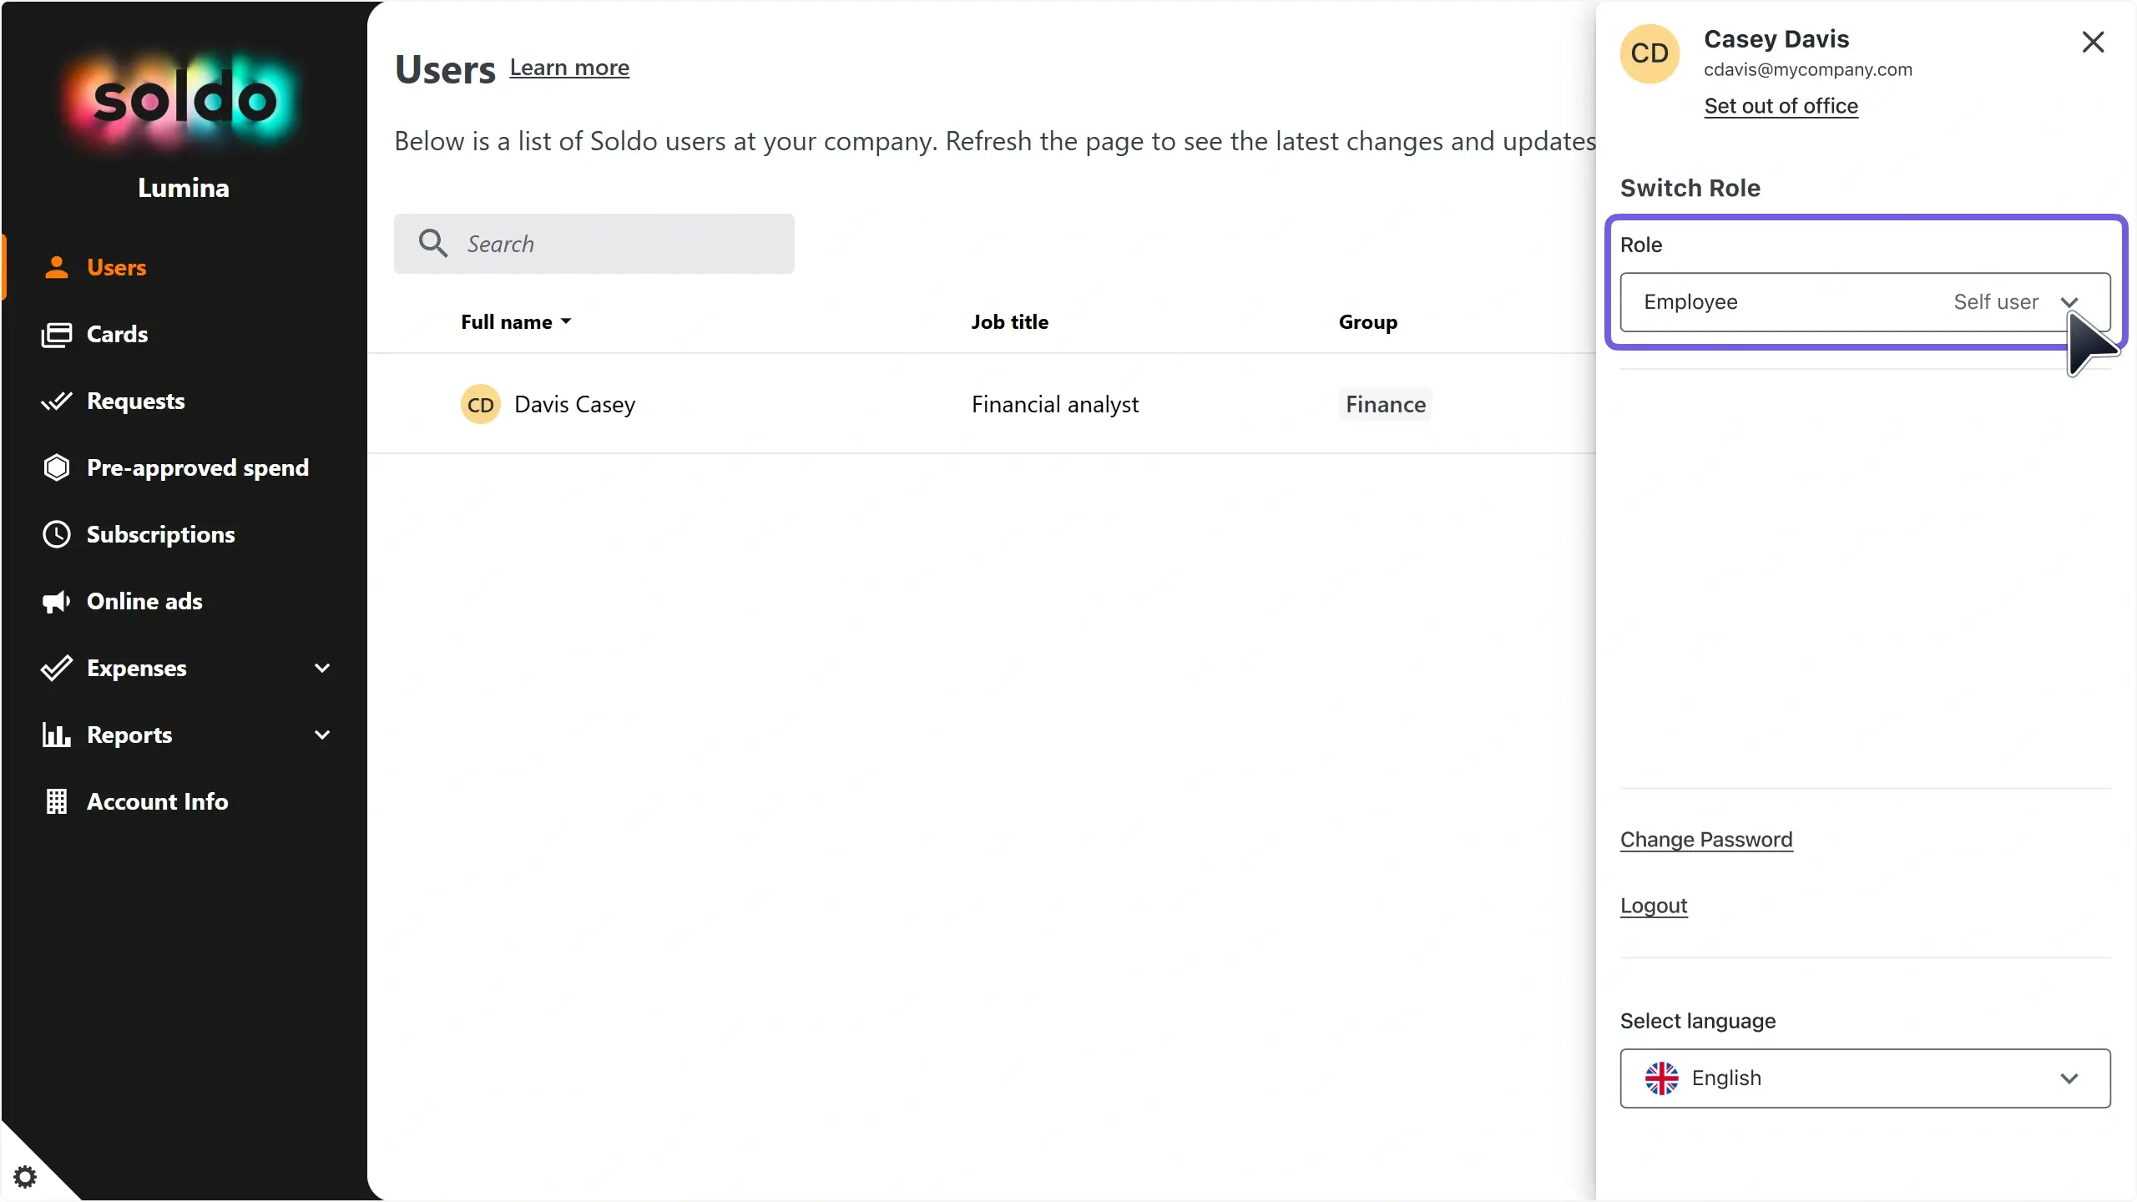Click the Requests double-checkmark icon
Viewport: 2137px width, 1202px height.
tap(56, 402)
